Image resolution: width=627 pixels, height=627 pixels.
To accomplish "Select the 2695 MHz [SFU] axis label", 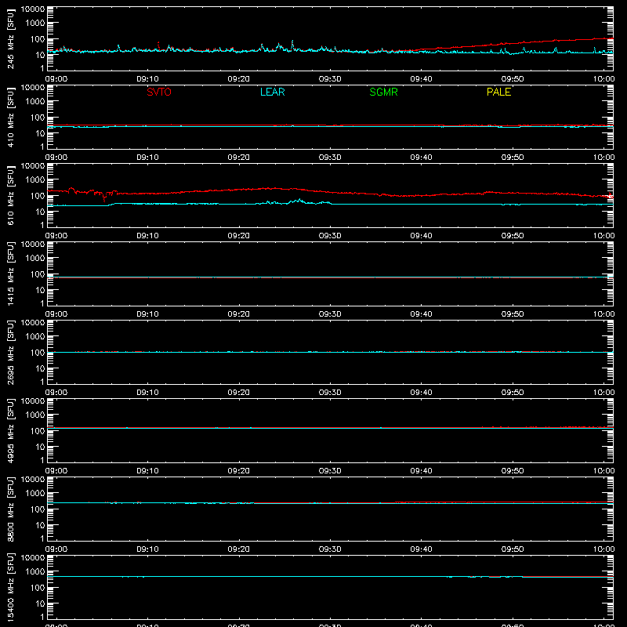I will click(x=10, y=353).
